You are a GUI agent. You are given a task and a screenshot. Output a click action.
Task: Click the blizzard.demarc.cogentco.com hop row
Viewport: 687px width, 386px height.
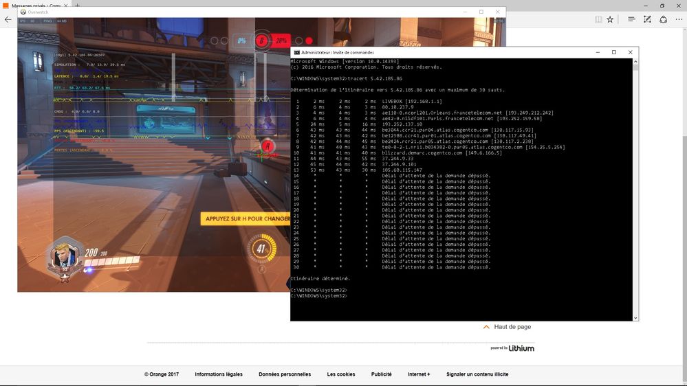click(x=397, y=152)
